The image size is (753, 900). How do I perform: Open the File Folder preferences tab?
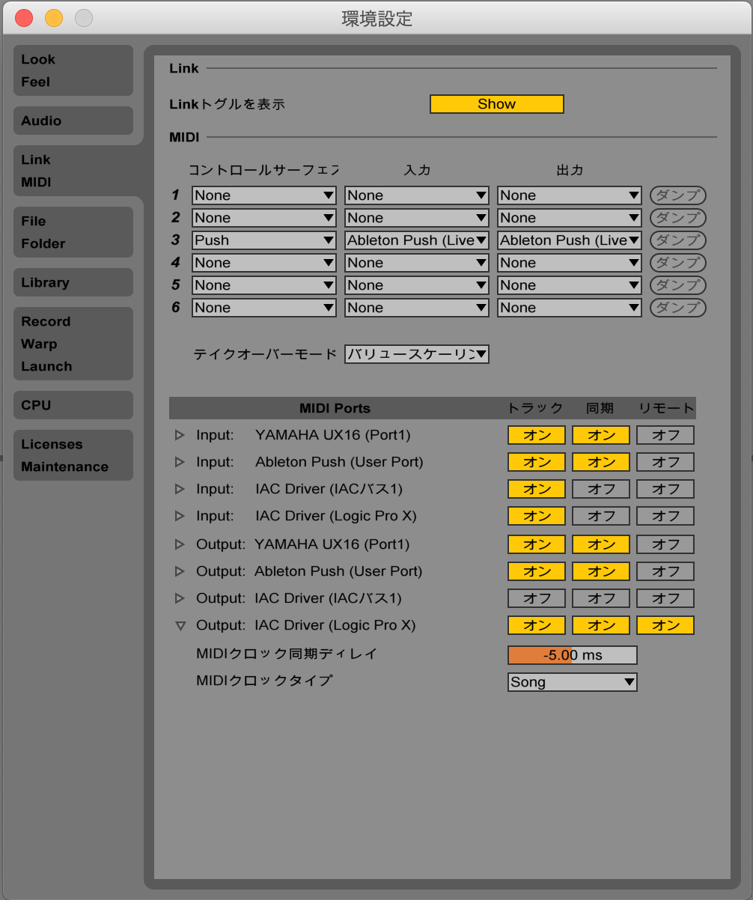coord(73,232)
